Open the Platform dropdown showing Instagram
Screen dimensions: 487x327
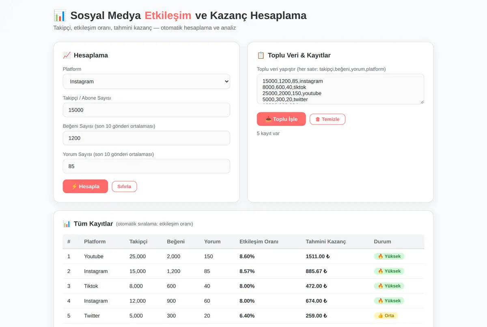[146, 82]
